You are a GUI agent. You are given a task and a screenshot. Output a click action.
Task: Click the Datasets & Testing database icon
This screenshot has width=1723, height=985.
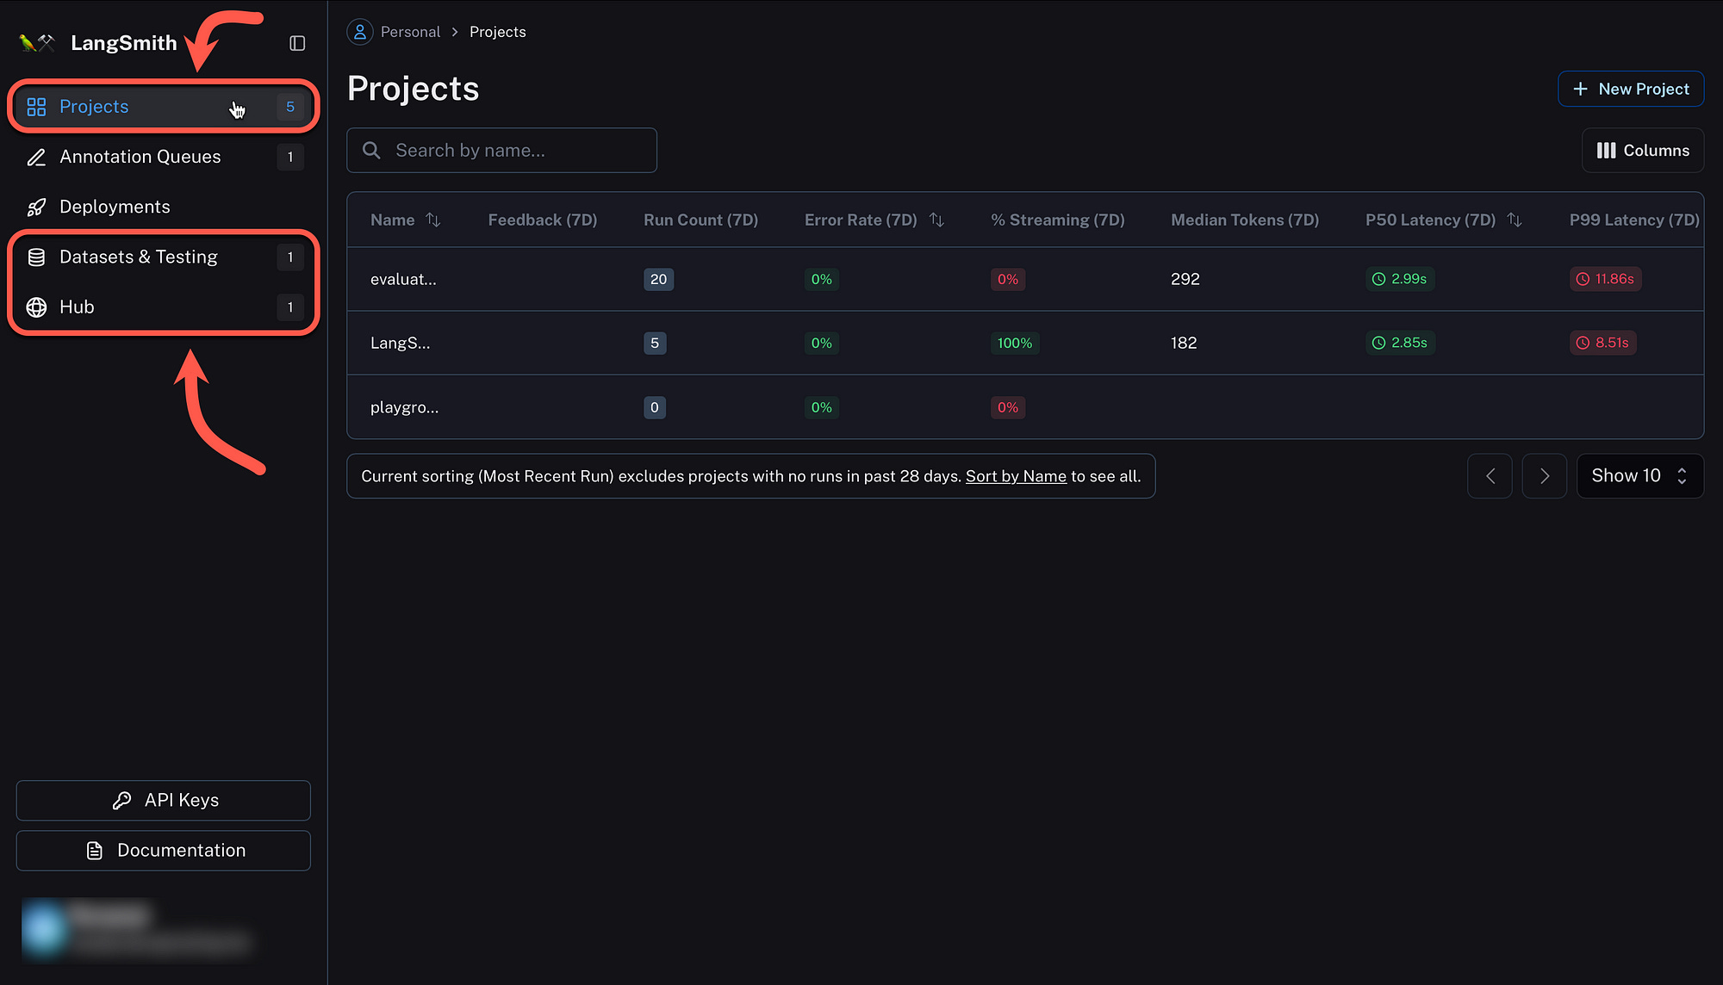click(x=36, y=257)
